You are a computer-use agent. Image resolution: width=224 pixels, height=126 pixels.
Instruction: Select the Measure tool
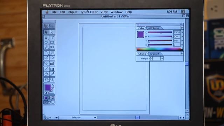coord(46,69)
